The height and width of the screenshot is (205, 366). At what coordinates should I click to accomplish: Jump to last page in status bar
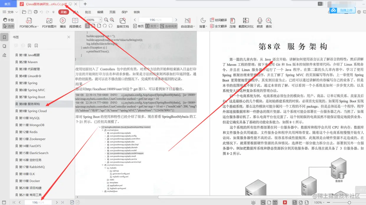click(x=62, y=202)
